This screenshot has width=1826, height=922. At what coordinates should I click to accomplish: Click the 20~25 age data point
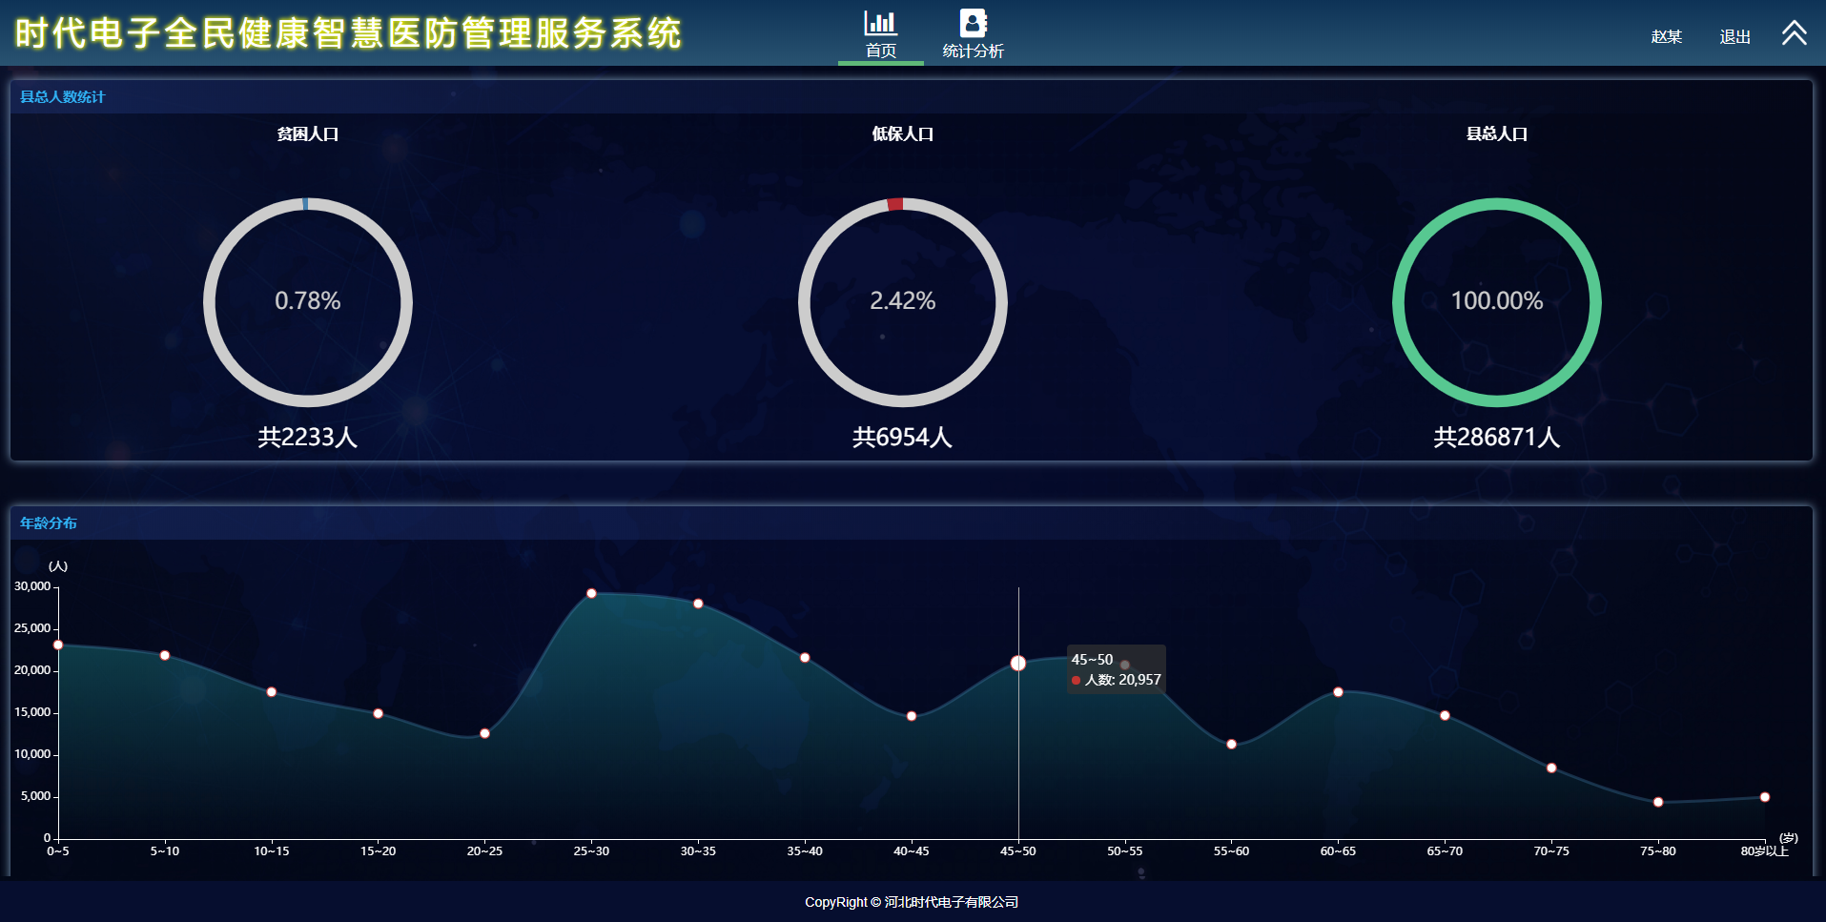point(484,733)
